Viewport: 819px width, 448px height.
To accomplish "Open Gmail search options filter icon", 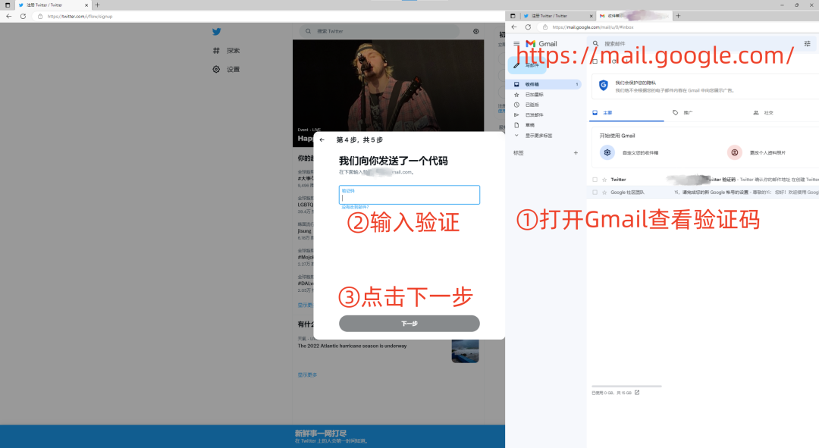I will (x=807, y=44).
